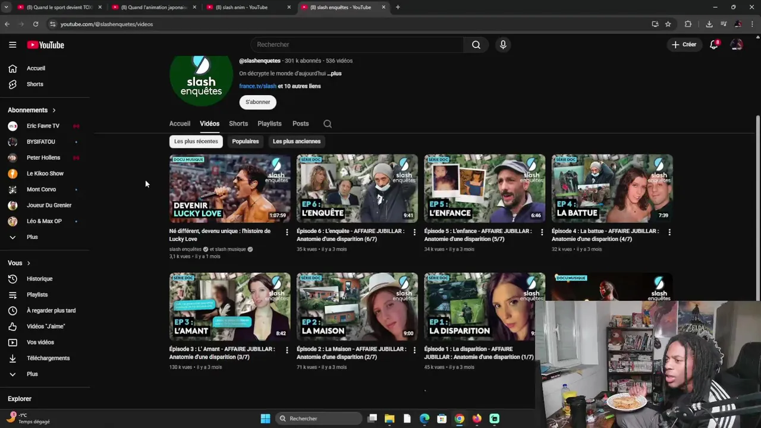Select the Vidéos channel tab
Screen dimensions: 761x428
(209, 124)
